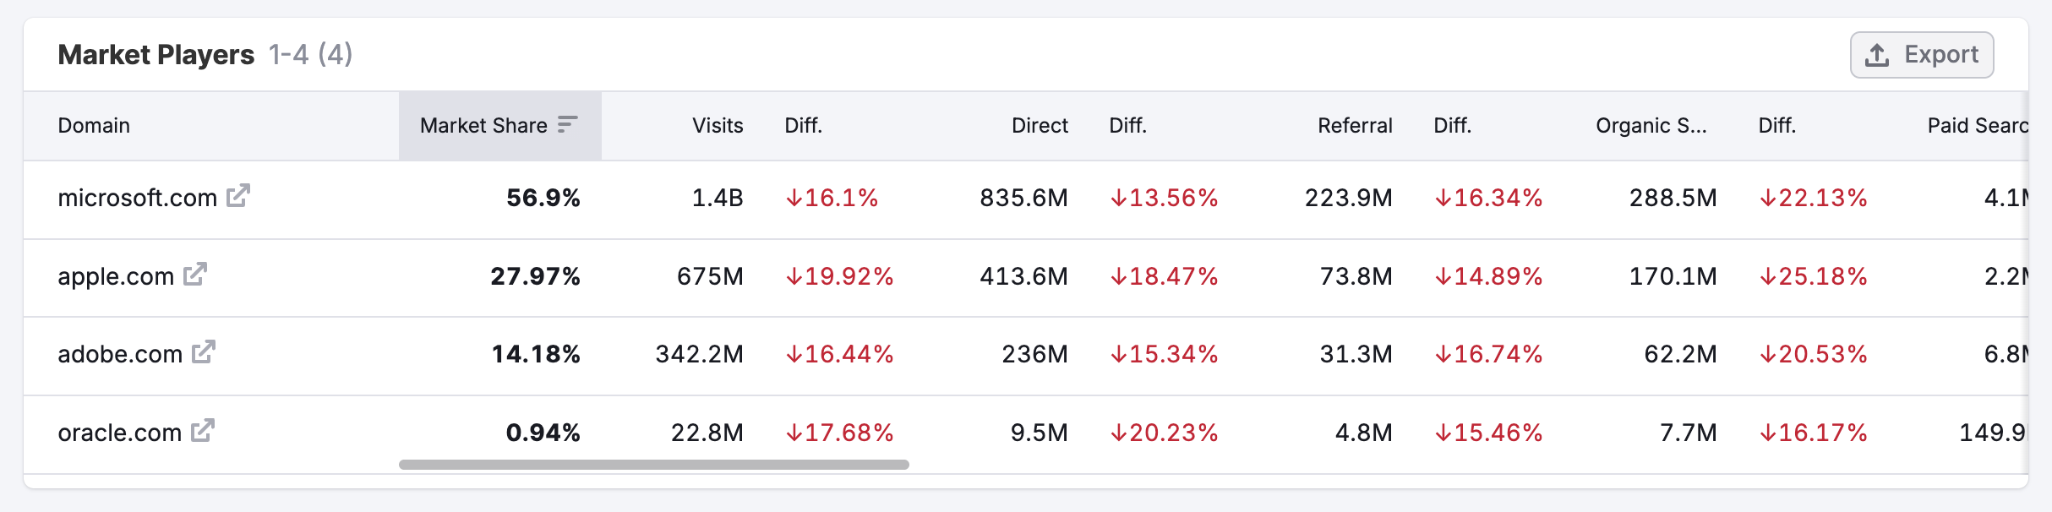Open adobe.com external link icon
The height and width of the screenshot is (512, 2052).
[x=204, y=352]
